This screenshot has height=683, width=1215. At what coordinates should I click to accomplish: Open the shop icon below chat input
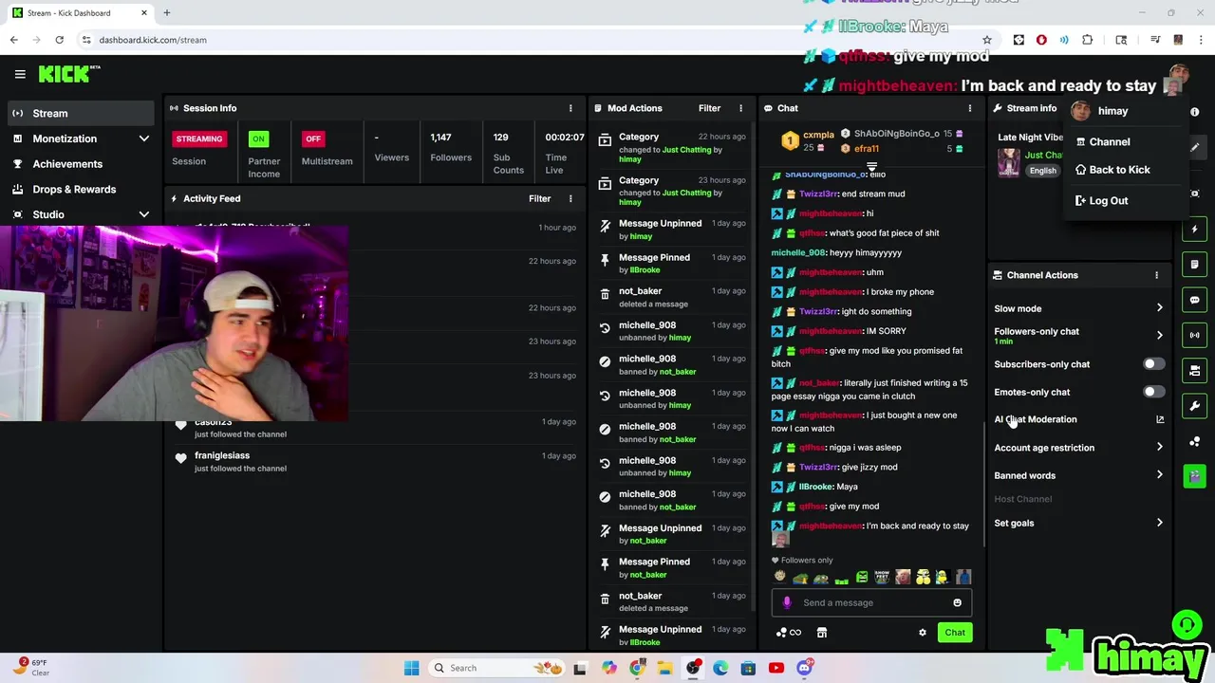822,633
